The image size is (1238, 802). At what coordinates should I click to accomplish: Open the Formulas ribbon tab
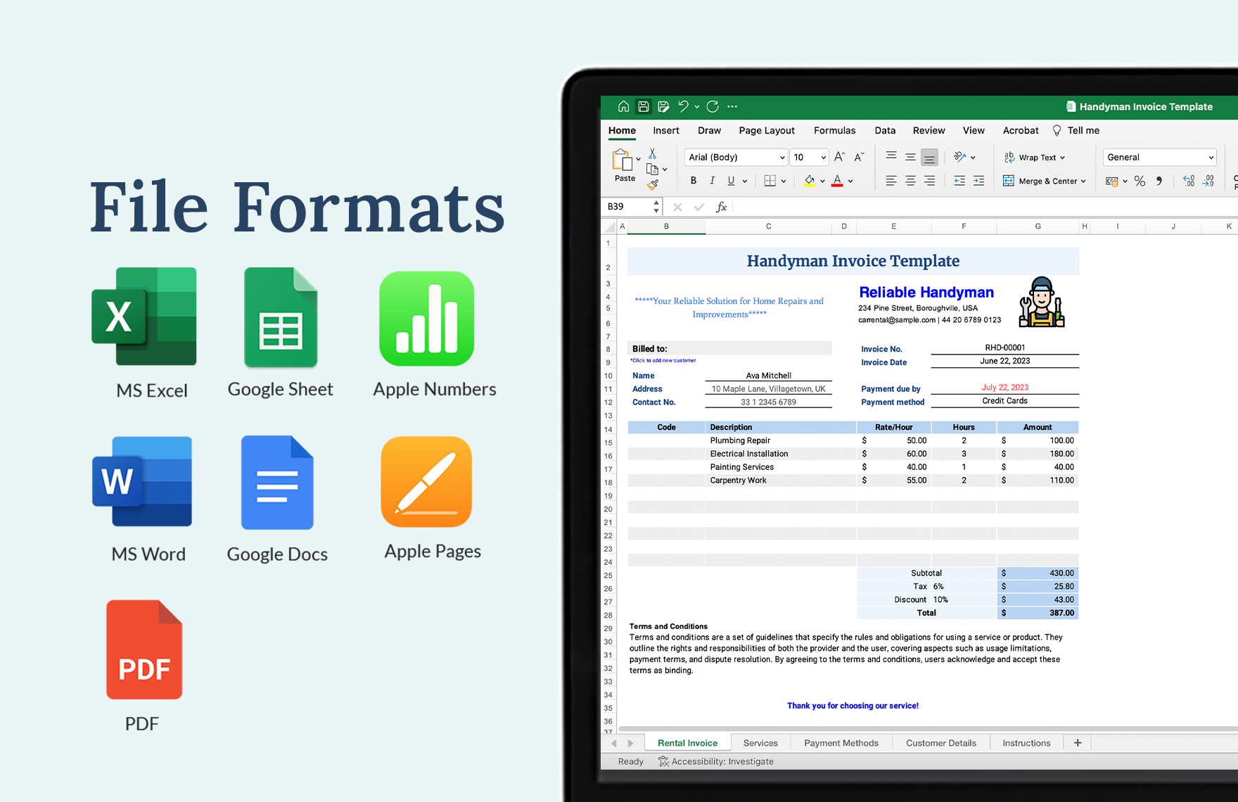pos(834,130)
